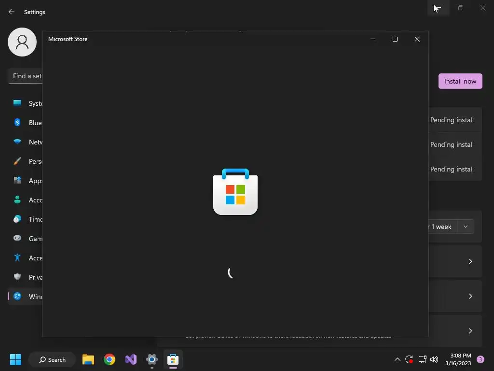Launch Google Chrome from taskbar
Image resolution: width=494 pixels, height=371 pixels.
(110, 359)
